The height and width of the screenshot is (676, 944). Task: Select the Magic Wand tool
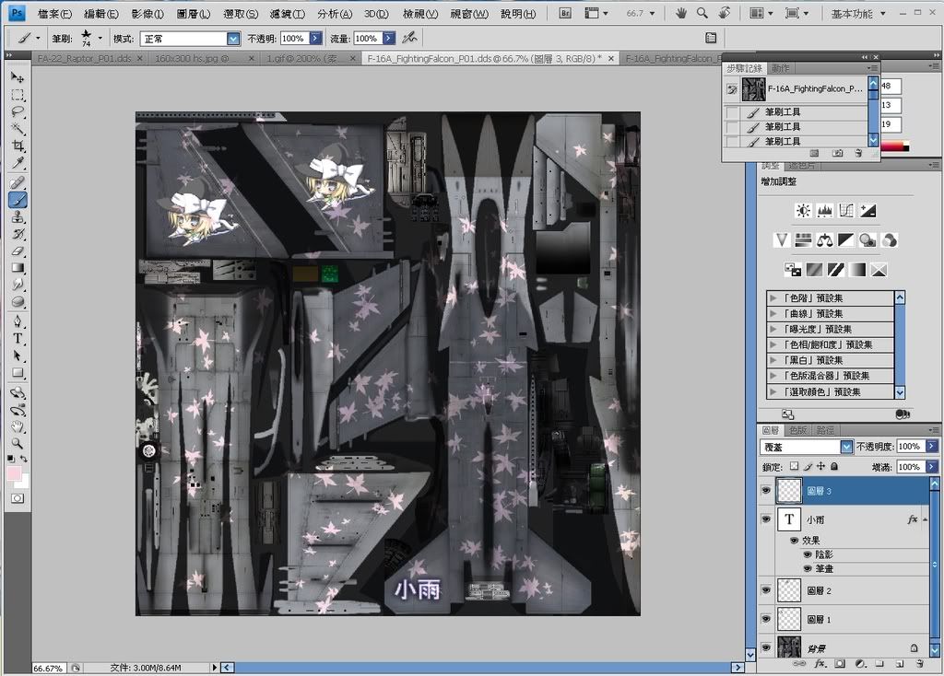[x=18, y=129]
